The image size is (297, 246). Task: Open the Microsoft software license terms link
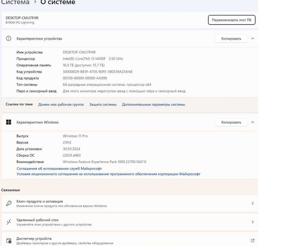pos(108,174)
